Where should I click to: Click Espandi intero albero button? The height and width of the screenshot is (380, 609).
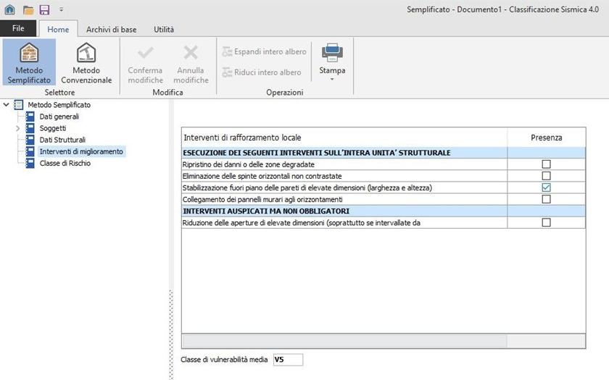coord(265,52)
